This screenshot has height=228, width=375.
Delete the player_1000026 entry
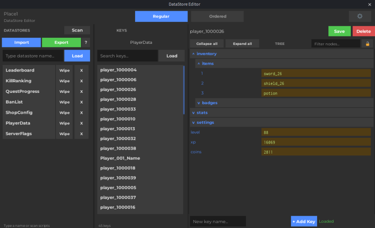[364, 32]
